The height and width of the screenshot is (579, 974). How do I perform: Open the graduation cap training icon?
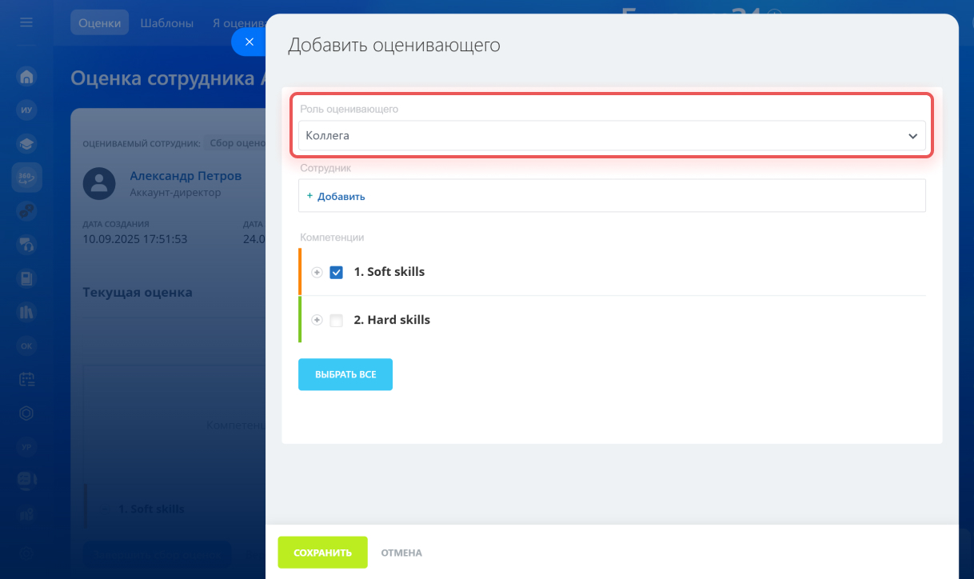point(26,144)
